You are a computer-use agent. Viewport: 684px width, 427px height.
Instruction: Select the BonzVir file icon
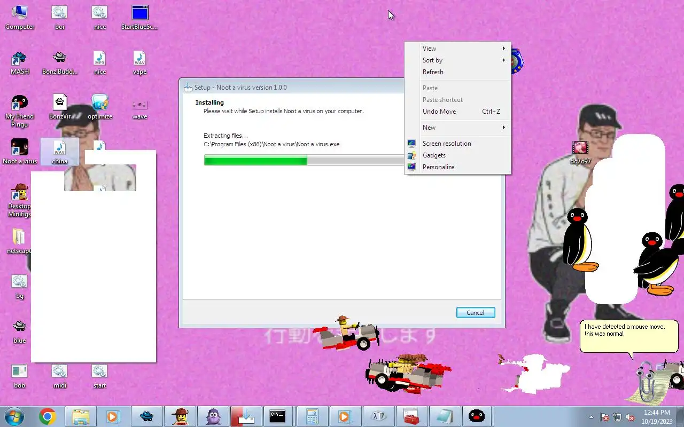(x=59, y=107)
